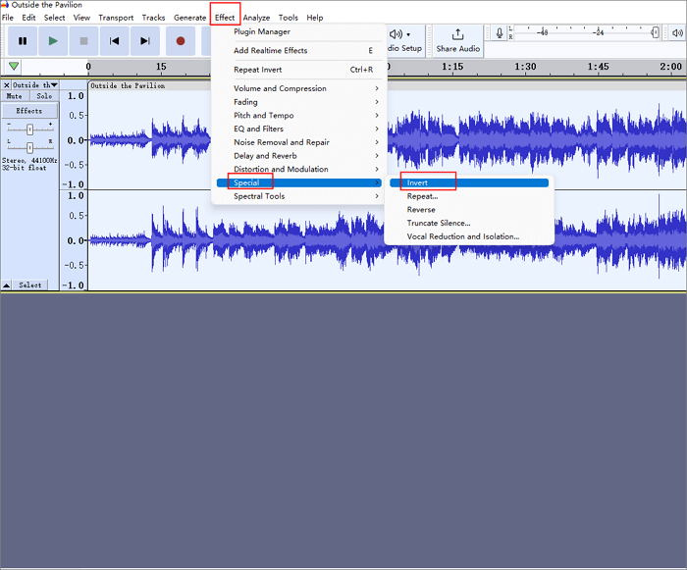Screen dimensions: 687x570
Task: Choose Truncate Silence... effect
Action: point(469,223)
